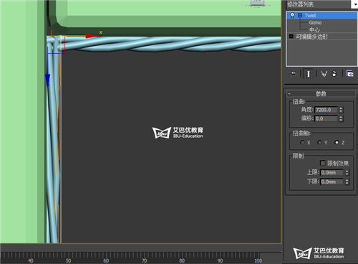Open the 修改器列表 dropdown arrow
The image size is (358, 264).
pos(354,4)
